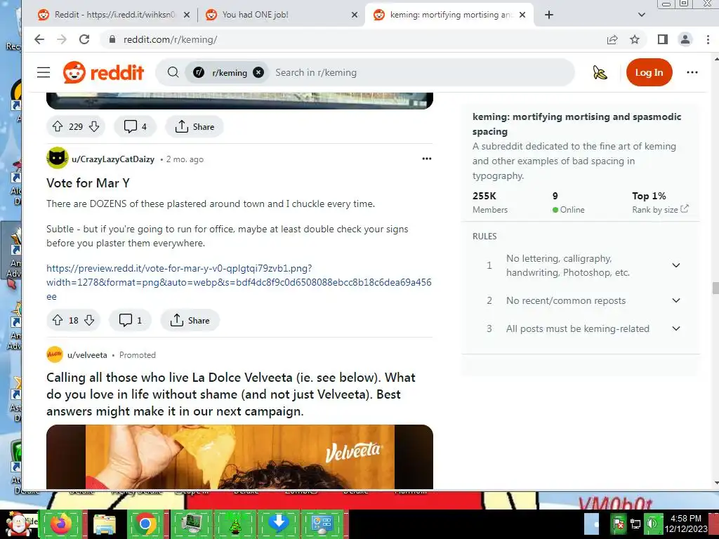Open Chrome profile avatar
The width and height of the screenshot is (719, 539).
[x=685, y=39]
